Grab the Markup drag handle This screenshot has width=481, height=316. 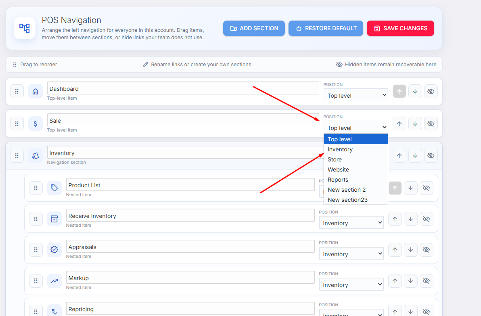[36, 281]
